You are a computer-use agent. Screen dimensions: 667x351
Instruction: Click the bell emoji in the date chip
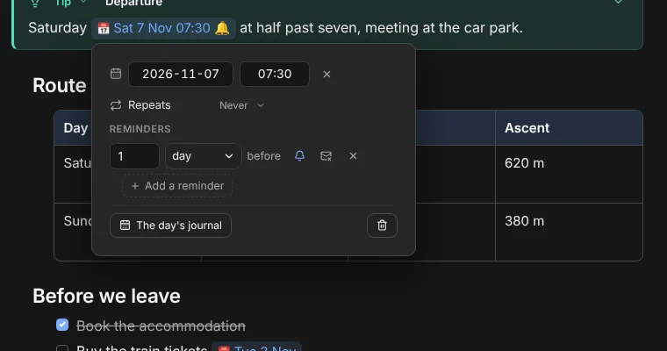[x=222, y=28]
